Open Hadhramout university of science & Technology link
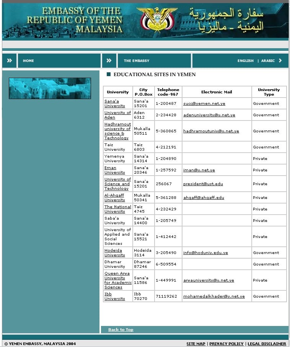 pyautogui.click(x=117, y=131)
